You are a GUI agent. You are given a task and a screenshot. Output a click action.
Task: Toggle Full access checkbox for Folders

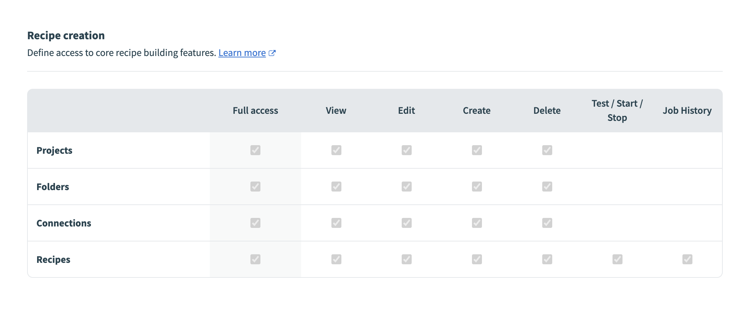(255, 187)
